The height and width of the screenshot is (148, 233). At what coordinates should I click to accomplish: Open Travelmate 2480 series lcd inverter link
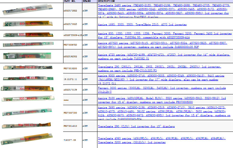click(164, 11)
